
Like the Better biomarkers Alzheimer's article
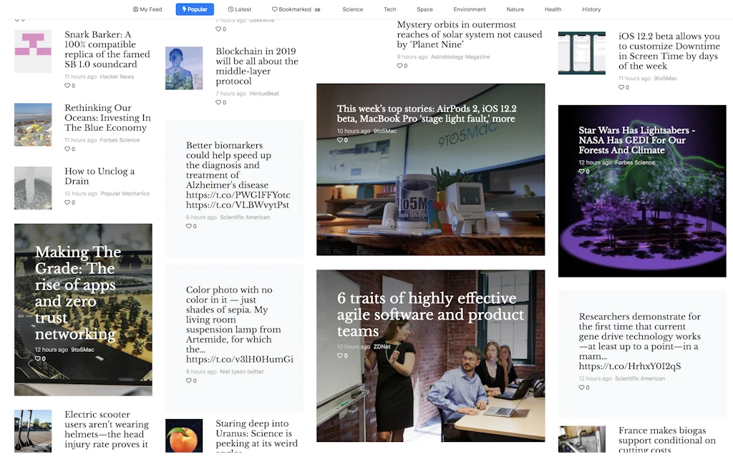coord(191,226)
